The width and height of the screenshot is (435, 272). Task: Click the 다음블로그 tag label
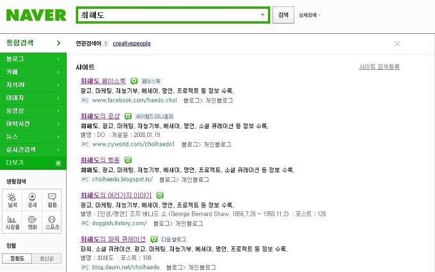click(x=173, y=239)
